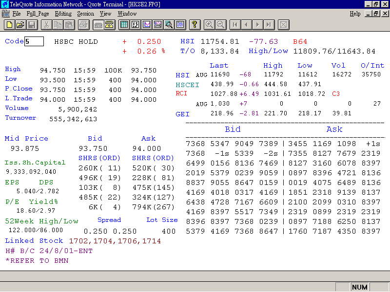
Task: Click the NUM indicator in status bar
Action: tap(360, 287)
